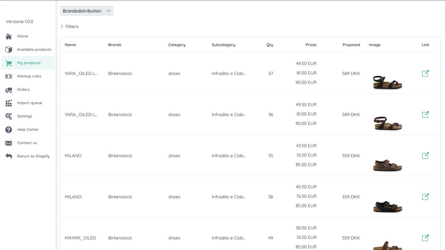Image resolution: width=445 pixels, height=250 pixels.
Task: Click the first black YARA sandal image
Action: click(388, 82)
